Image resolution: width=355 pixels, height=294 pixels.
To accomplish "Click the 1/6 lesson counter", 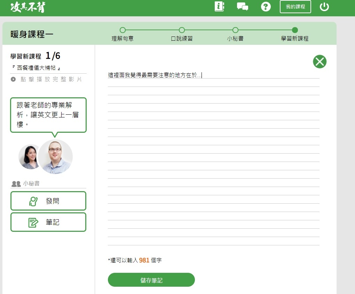I will 53,56.
